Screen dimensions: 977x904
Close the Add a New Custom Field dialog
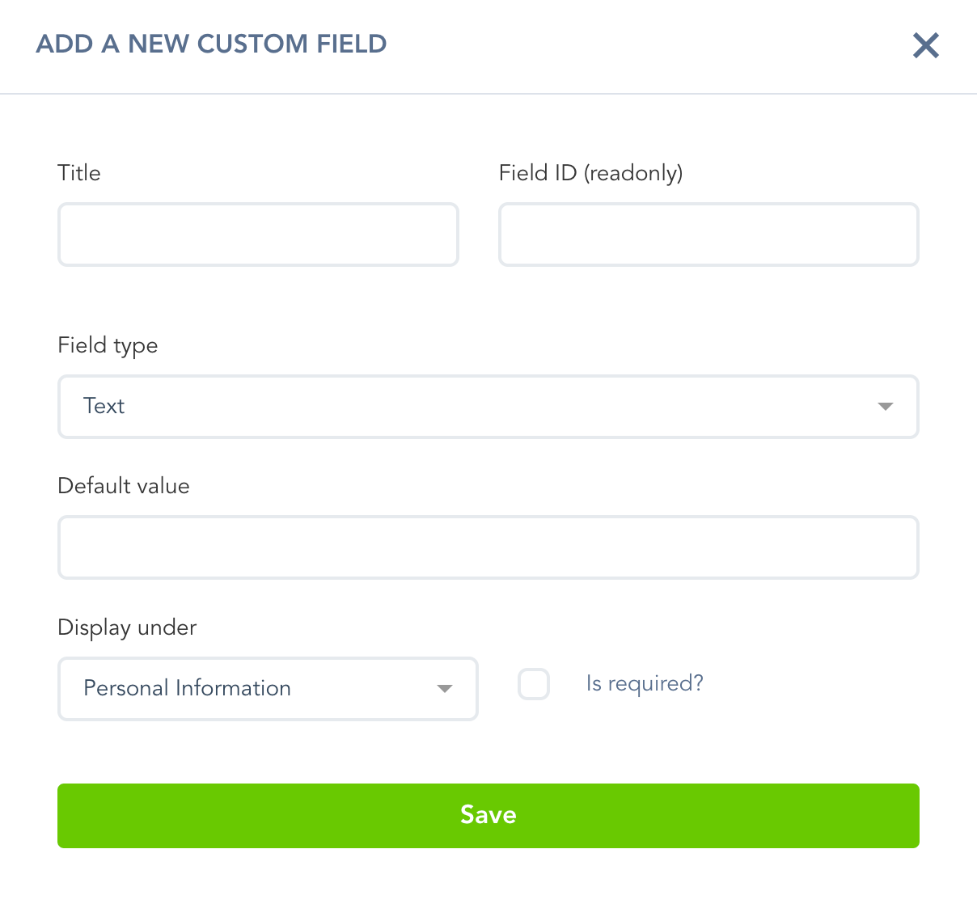[926, 45]
